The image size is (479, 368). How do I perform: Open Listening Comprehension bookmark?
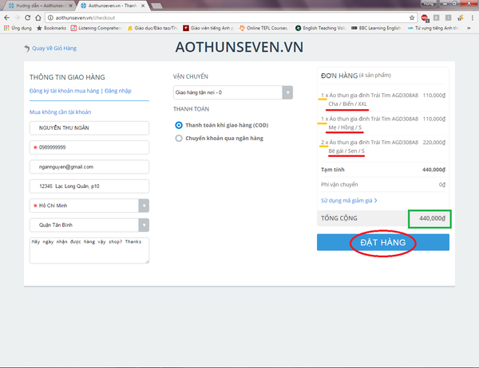[96, 28]
